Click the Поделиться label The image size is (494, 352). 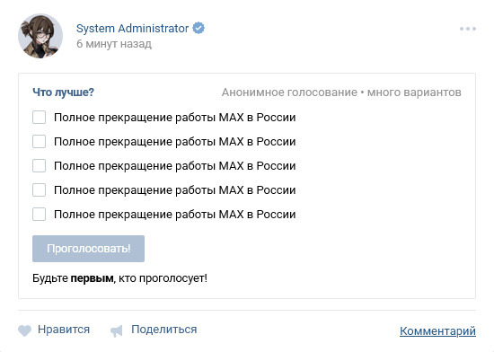point(164,330)
